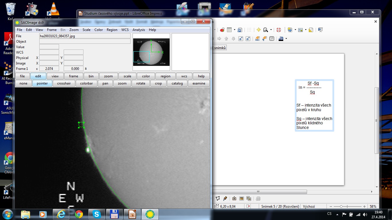The height and width of the screenshot is (220, 392).
Task: Start the Slide Show icon
Action: (x=321, y=30)
